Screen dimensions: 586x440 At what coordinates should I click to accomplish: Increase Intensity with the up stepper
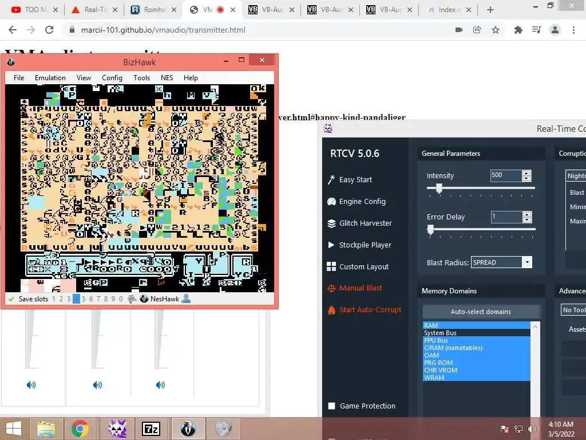pyautogui.click(x=526, y=173)
